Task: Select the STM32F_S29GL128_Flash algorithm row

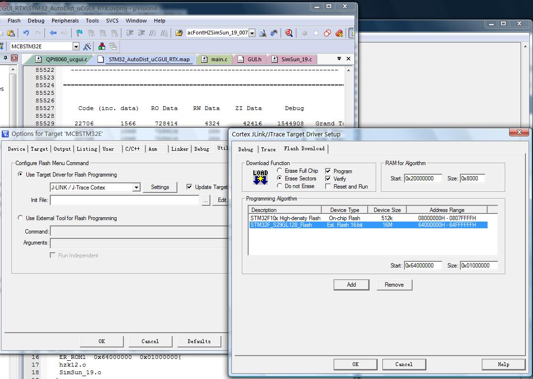Action: click(368, 225)
